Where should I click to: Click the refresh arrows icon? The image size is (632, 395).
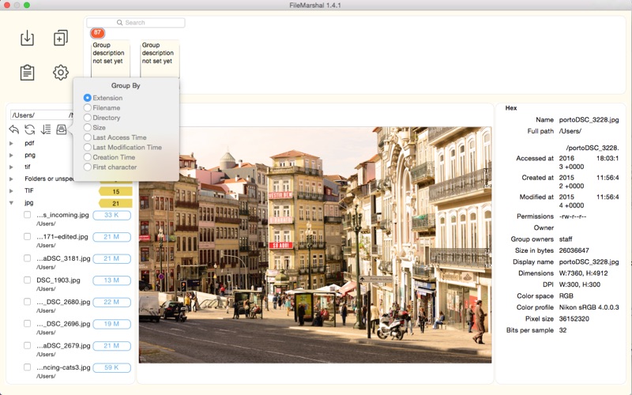30,130
